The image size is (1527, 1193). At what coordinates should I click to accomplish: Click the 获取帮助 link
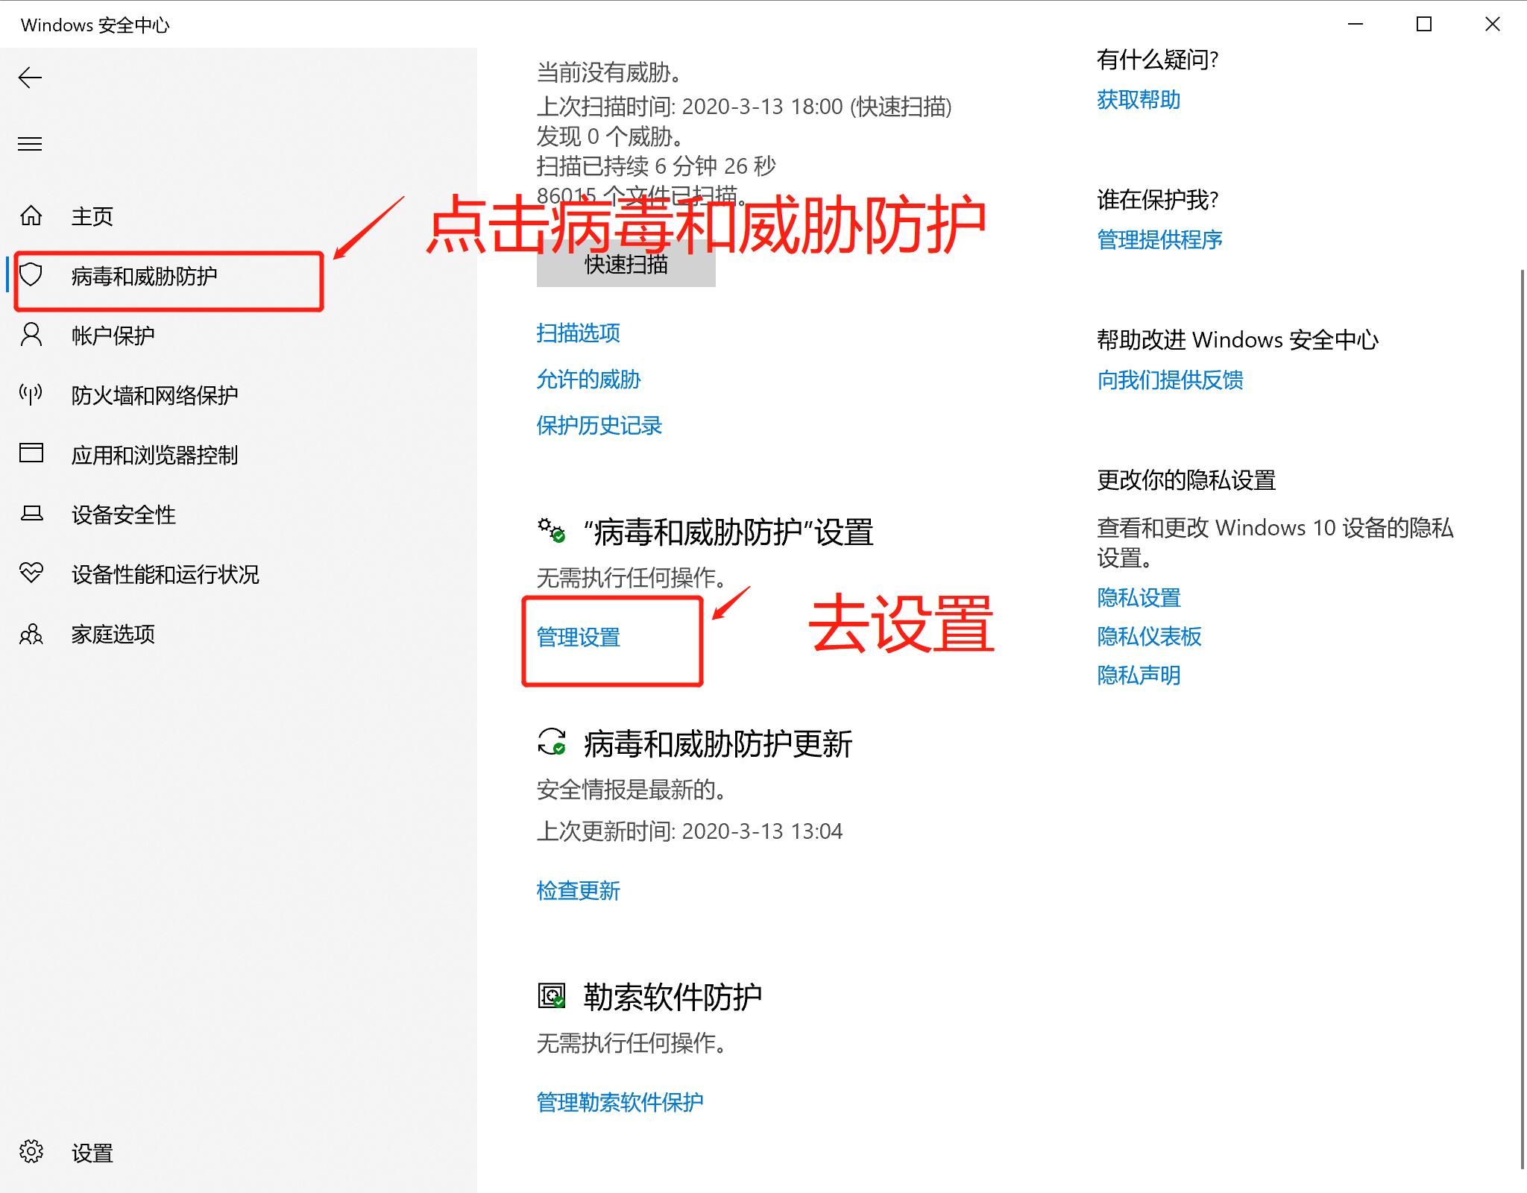coord(1139,100)
